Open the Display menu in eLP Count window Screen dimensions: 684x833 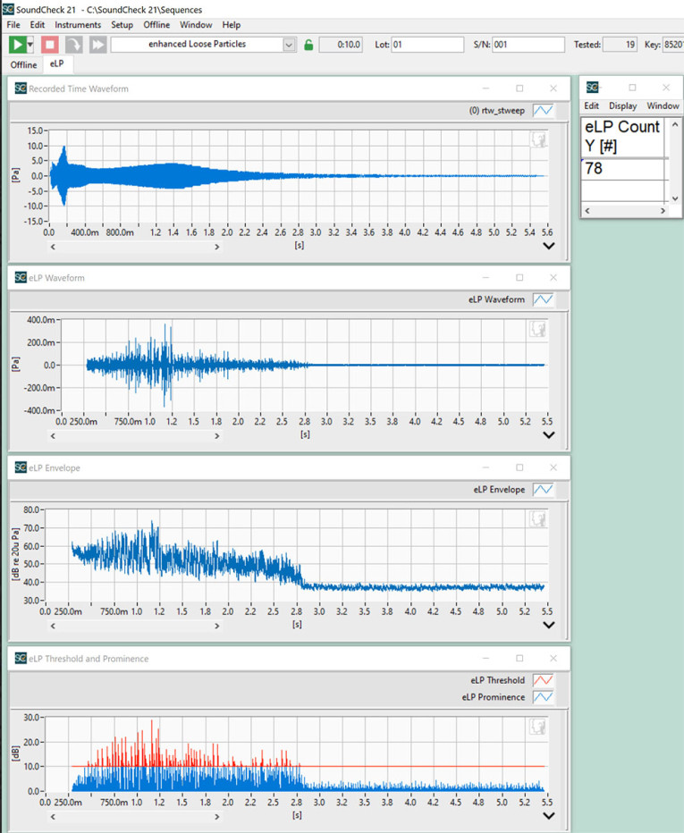(623, 105)
